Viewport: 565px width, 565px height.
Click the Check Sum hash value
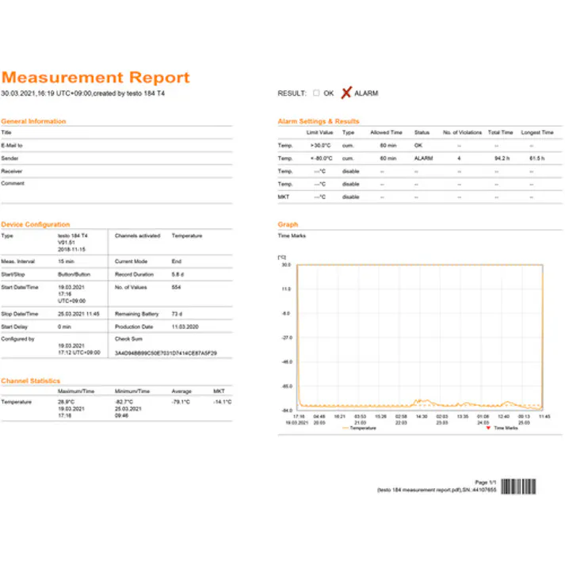point(166,353)
